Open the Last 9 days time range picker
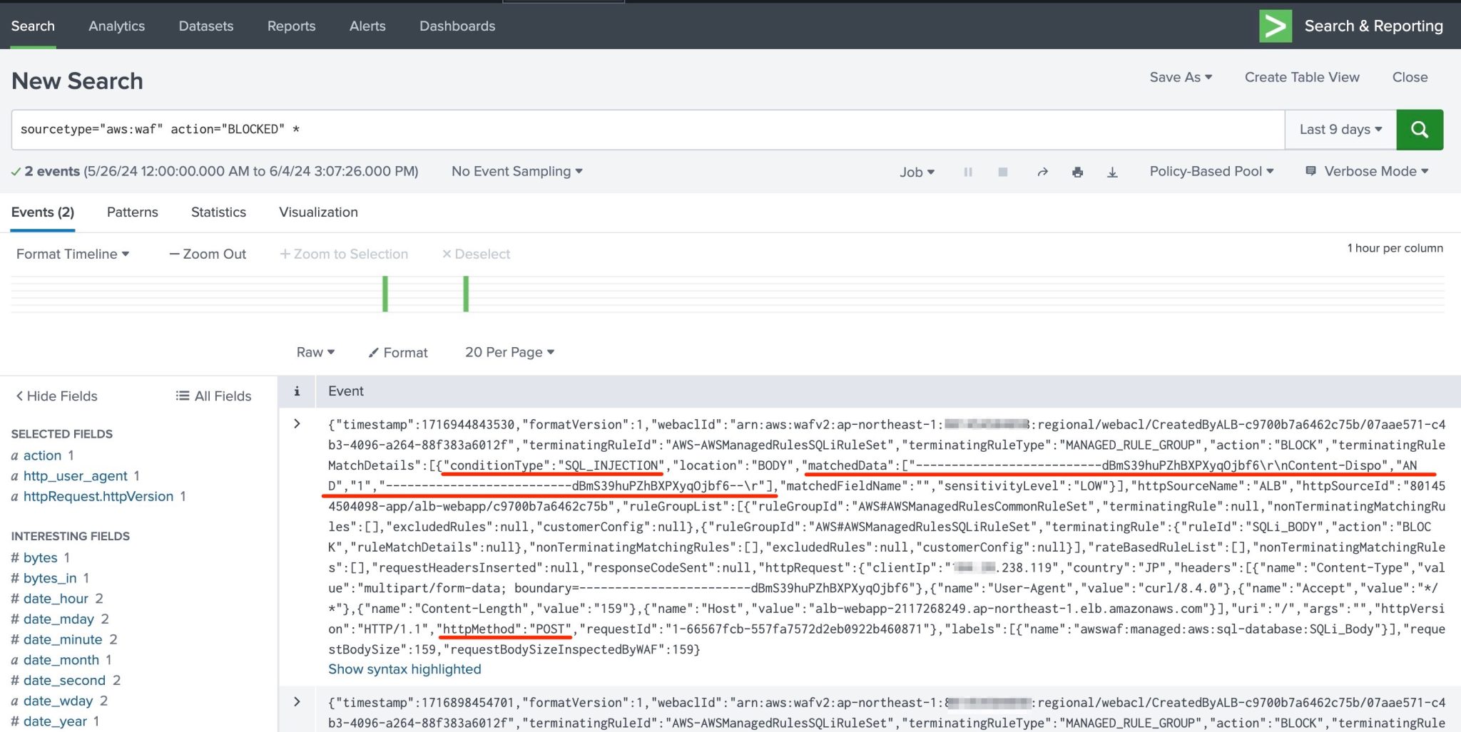 (1340, 129)
